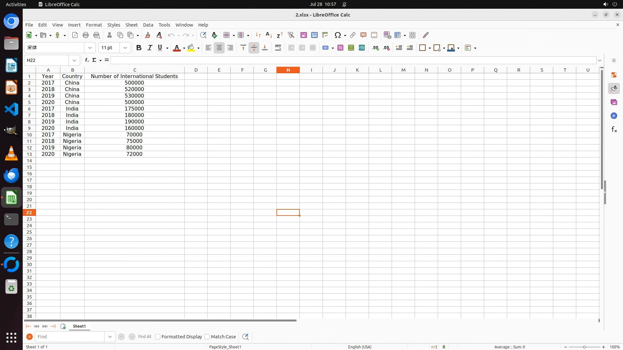623x350 pixels.
Task: Click inside the Find text field
Action: click(x=70, y=337)
